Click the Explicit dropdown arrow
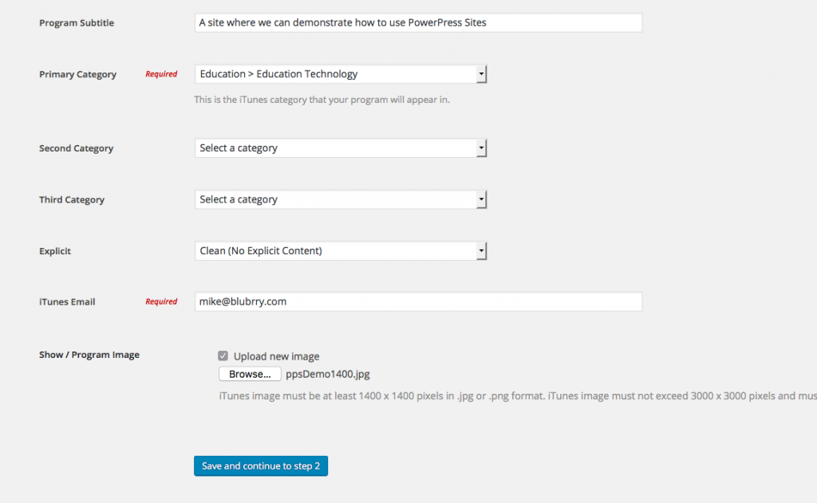This screenshot has height=503, width=817. pos(481,251)
